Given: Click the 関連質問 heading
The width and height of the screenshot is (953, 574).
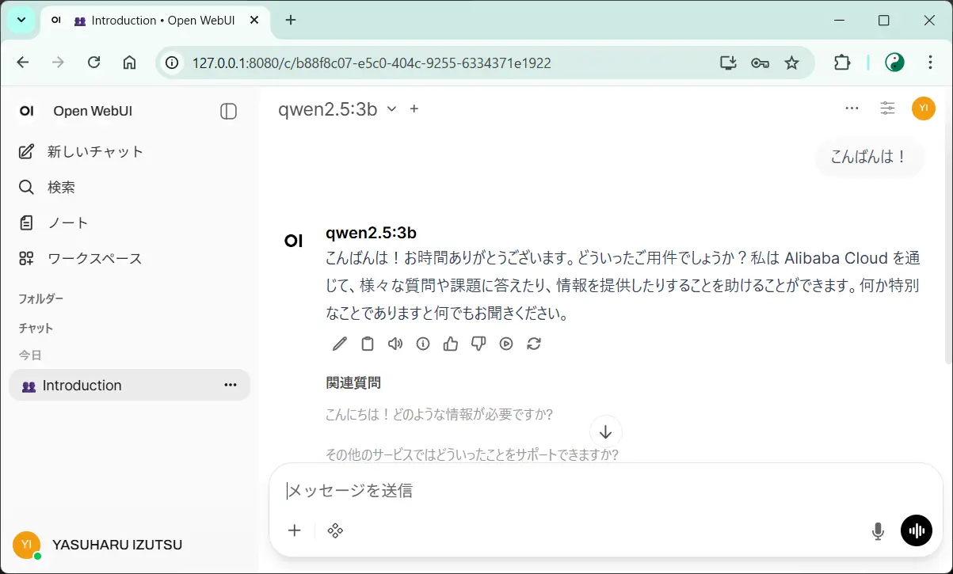Looking at the screenshot, I should coord(353,383).
